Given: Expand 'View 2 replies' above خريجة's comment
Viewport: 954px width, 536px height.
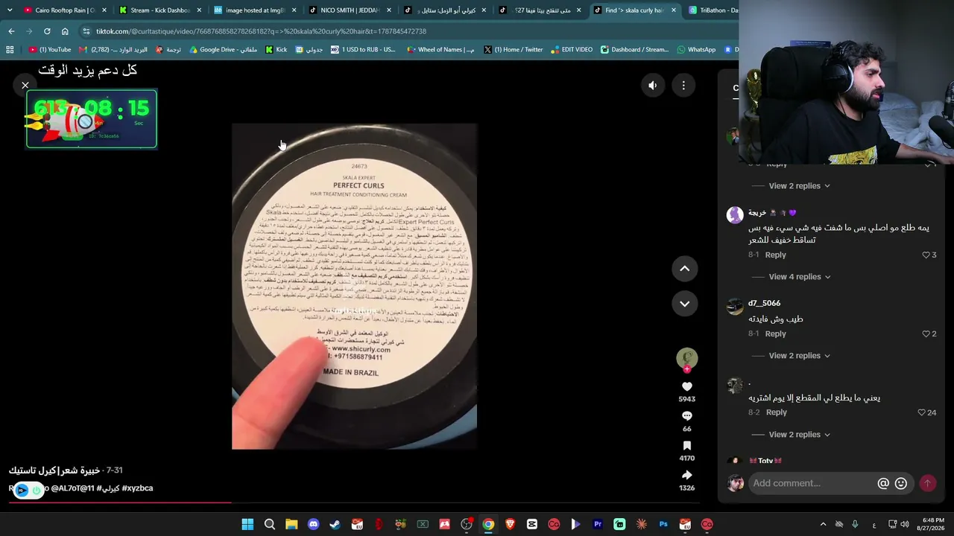Looking at the screenshot, I should (799, 186).
